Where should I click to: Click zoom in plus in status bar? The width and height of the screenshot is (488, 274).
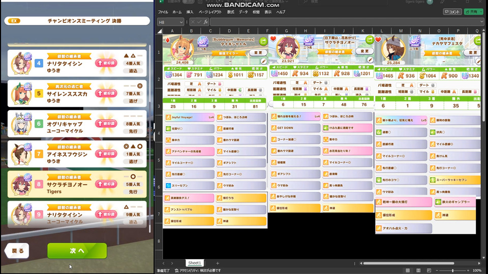(468, 270)
